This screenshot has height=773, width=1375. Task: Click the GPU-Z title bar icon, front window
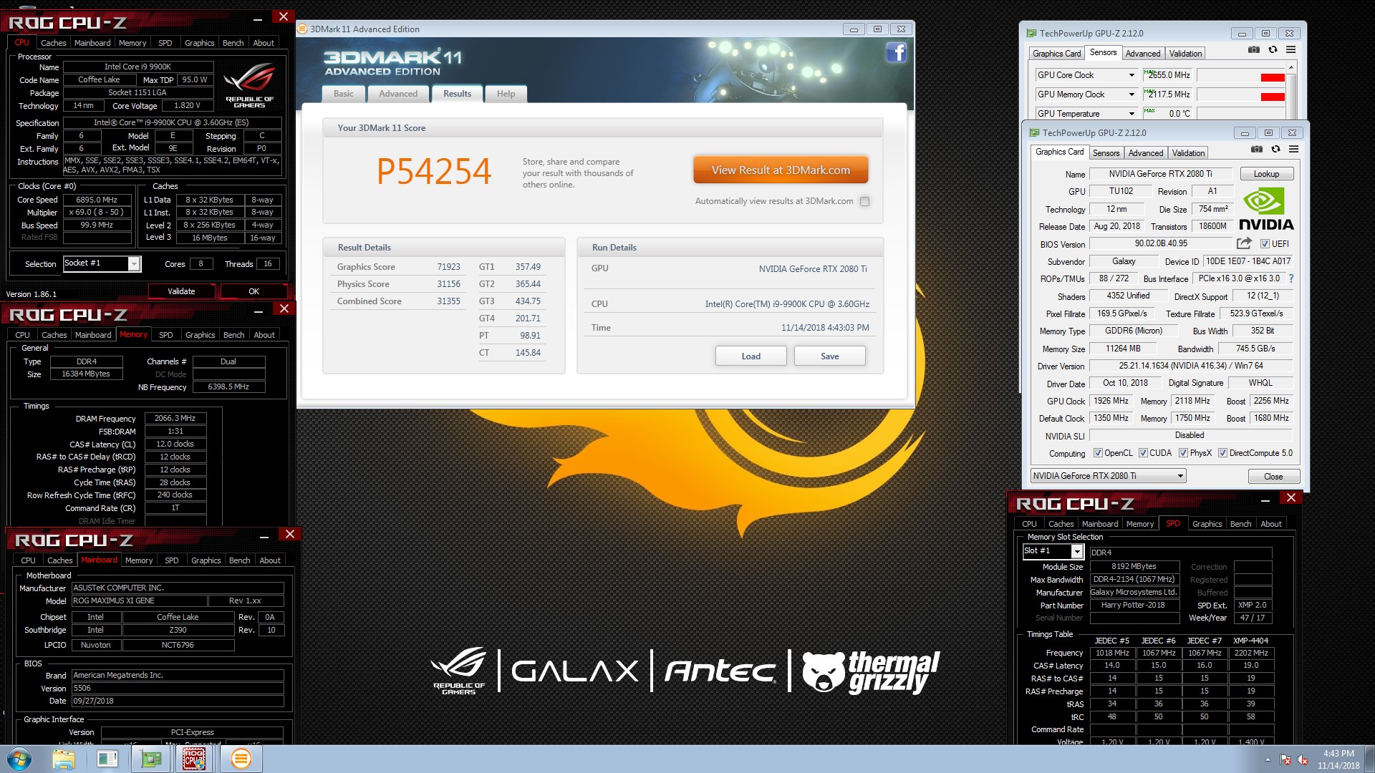1034,132
